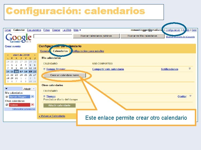Click the Administrar calendarios link

pos(23,109)
